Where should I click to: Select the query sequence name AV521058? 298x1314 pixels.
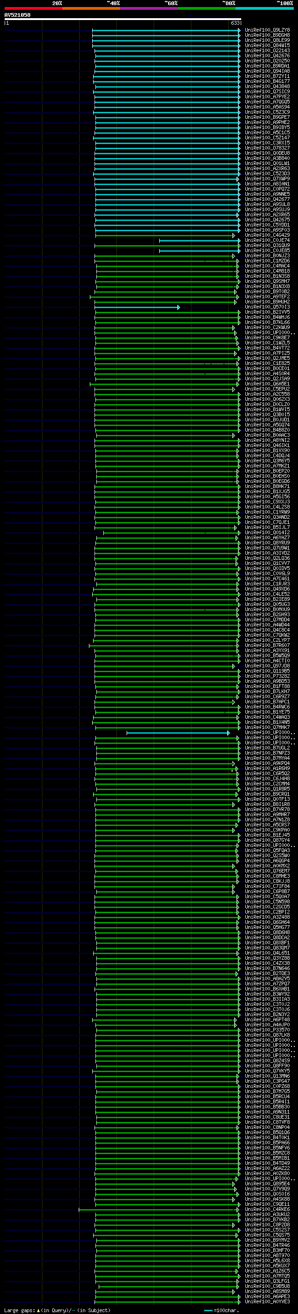pyautogui.click(x=17, y=15)
